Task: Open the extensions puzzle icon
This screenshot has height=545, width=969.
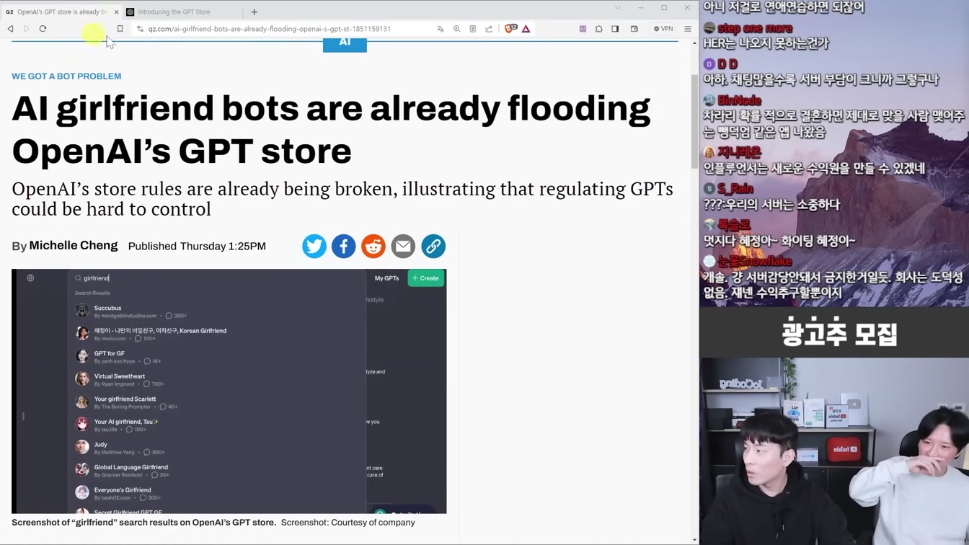Action: (598, 29)
